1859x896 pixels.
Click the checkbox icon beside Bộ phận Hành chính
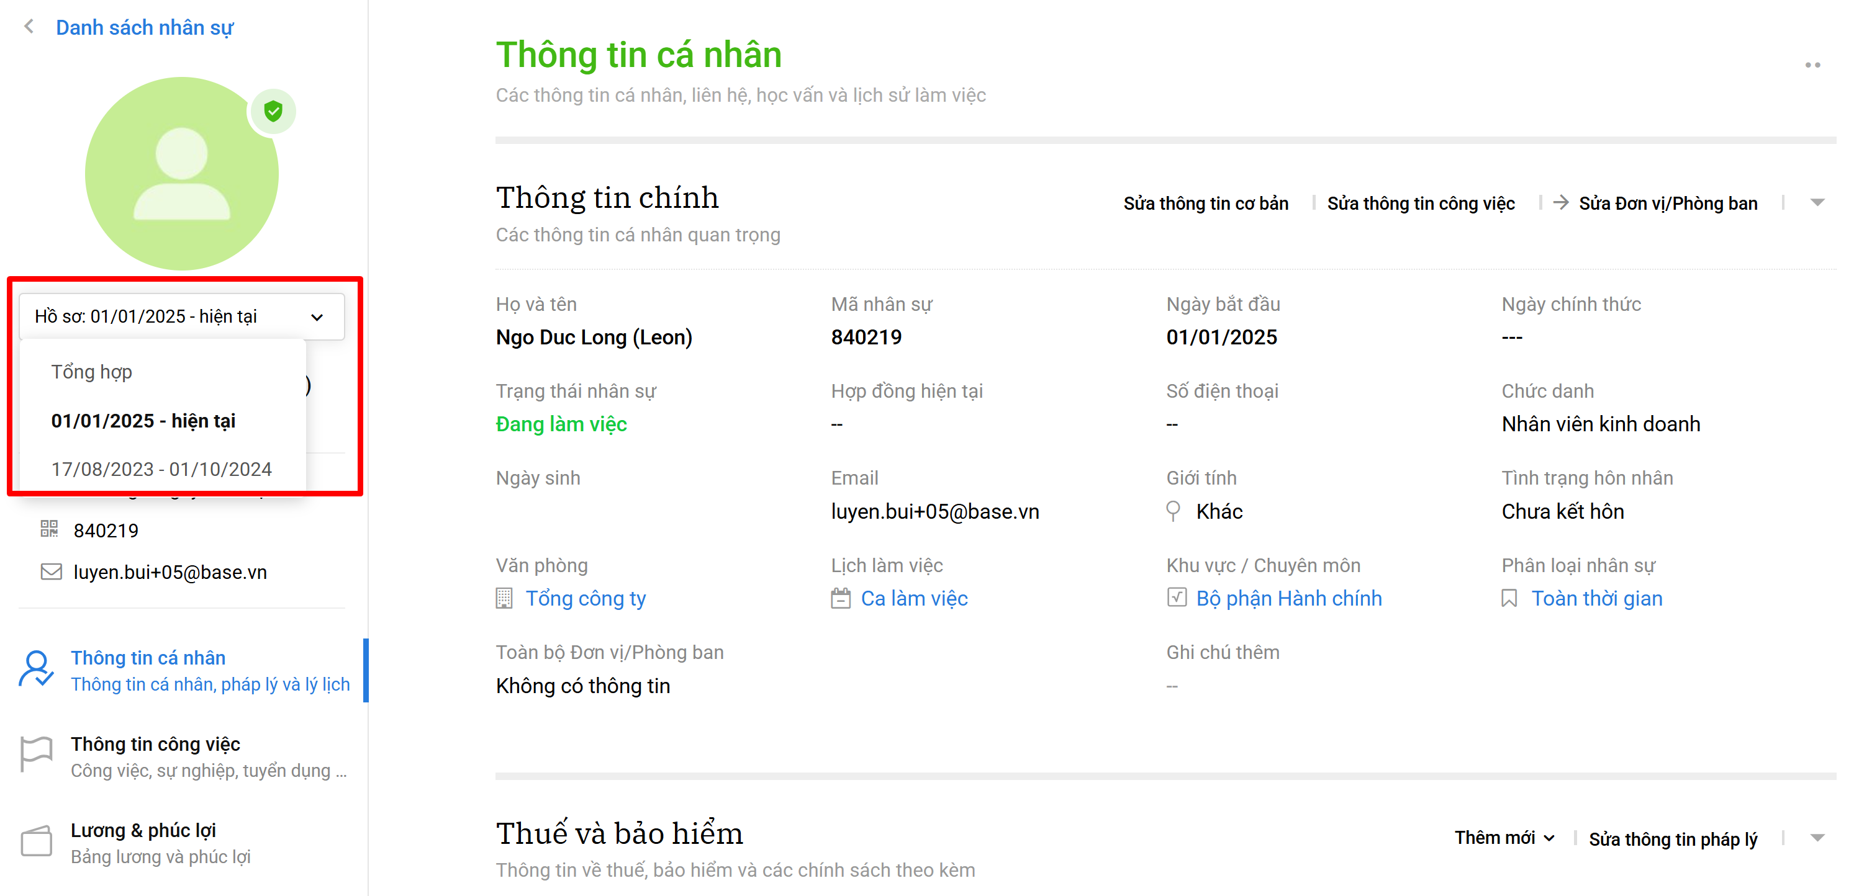pyautogui.click(x=1176, y=598)
